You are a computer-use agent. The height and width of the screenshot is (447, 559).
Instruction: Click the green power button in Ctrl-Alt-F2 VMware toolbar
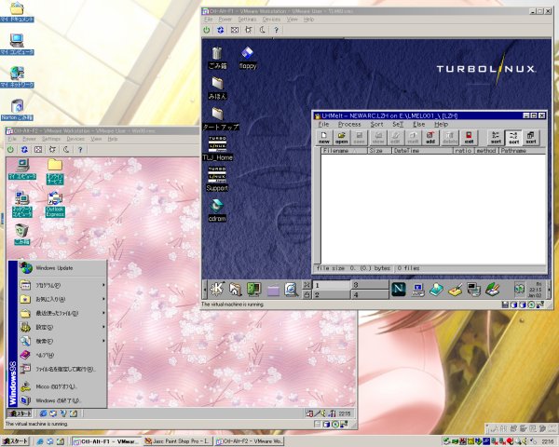pyautogui.click(x=10, y=150)
